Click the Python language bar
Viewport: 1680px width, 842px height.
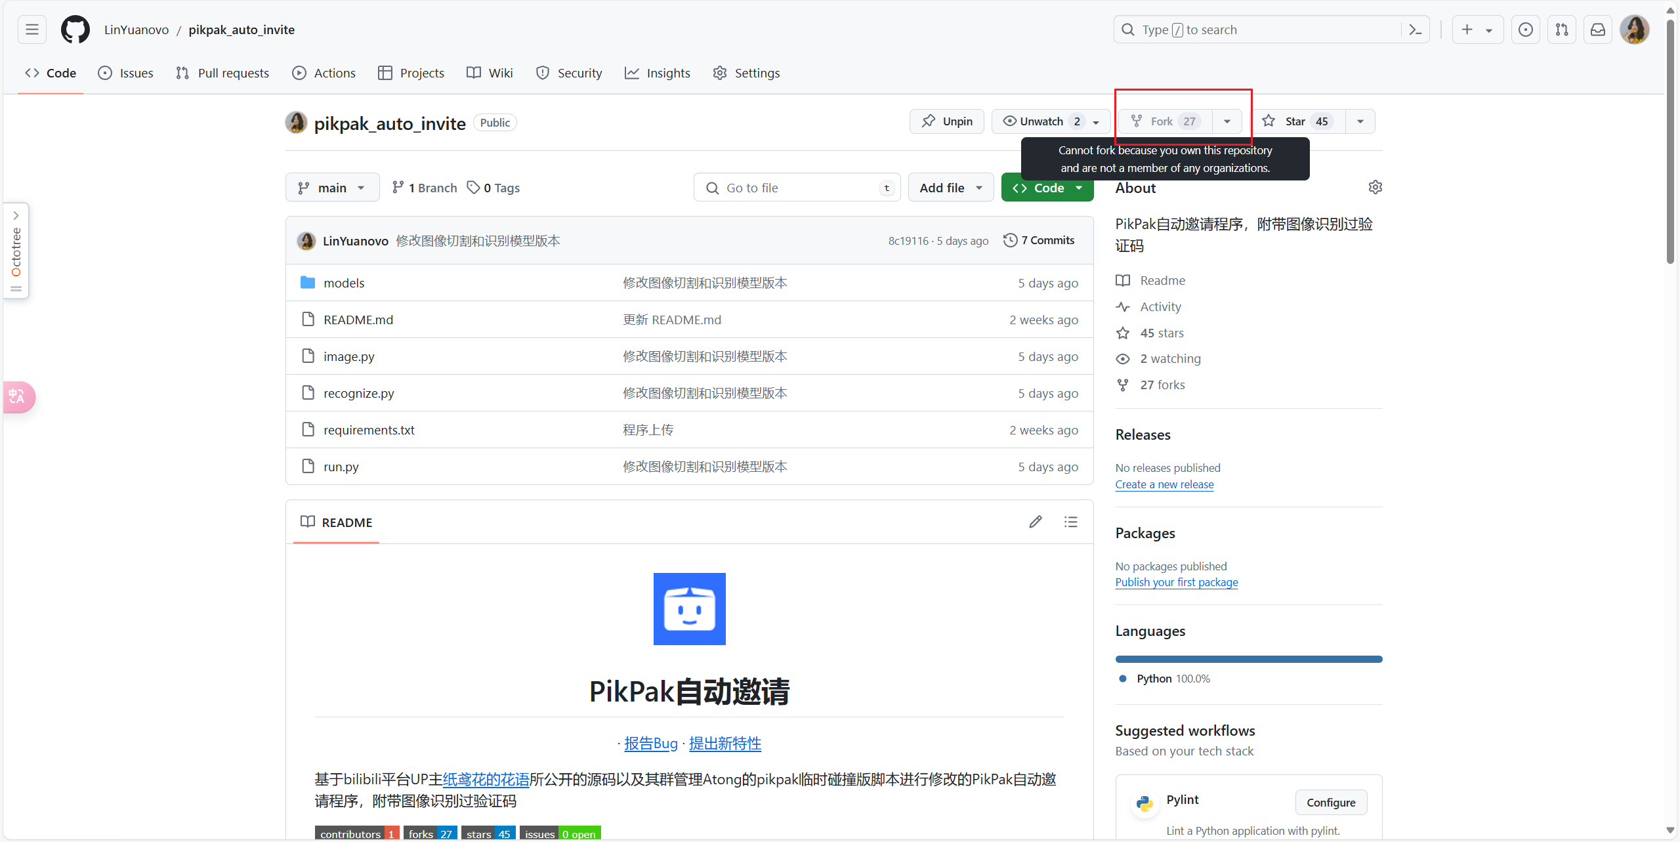coord(1248,659)
